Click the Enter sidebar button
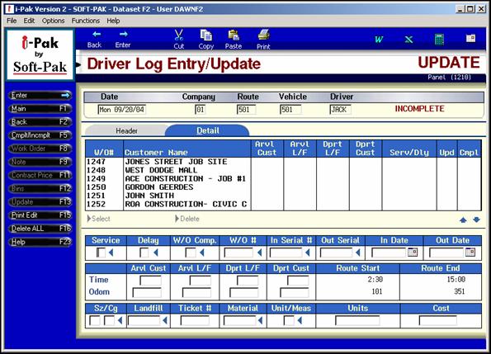491x354 pixels. point(40,95)
